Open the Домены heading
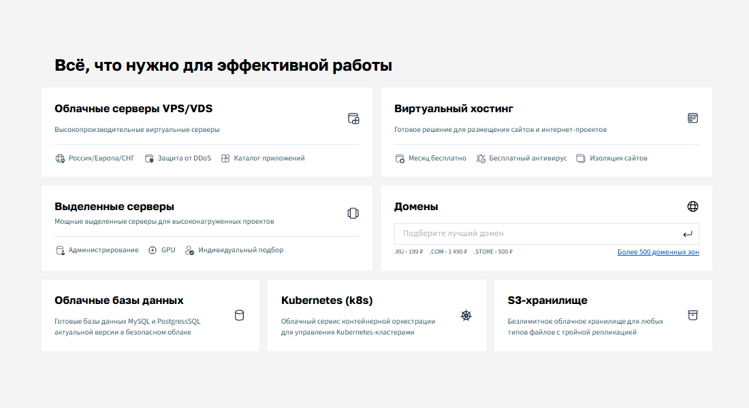 coord(416,207)
